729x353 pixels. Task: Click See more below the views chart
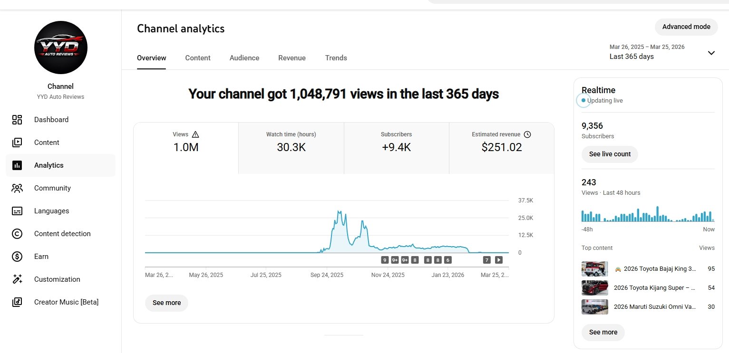pos(166,303)
